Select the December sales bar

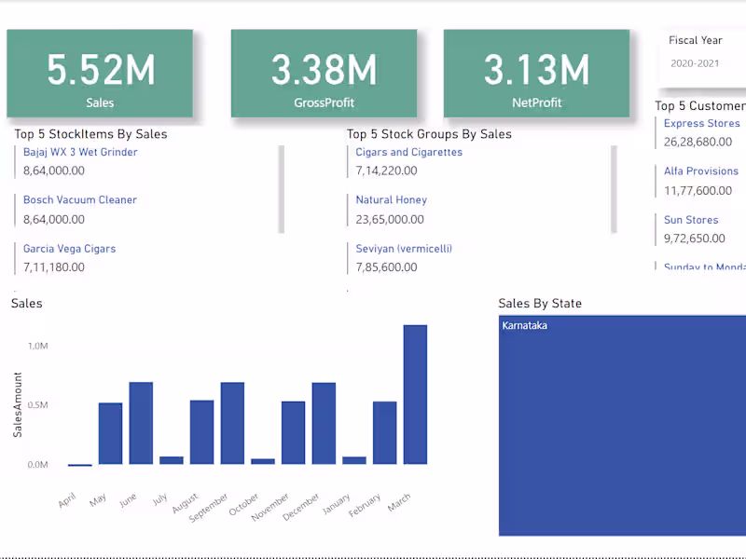324,423
